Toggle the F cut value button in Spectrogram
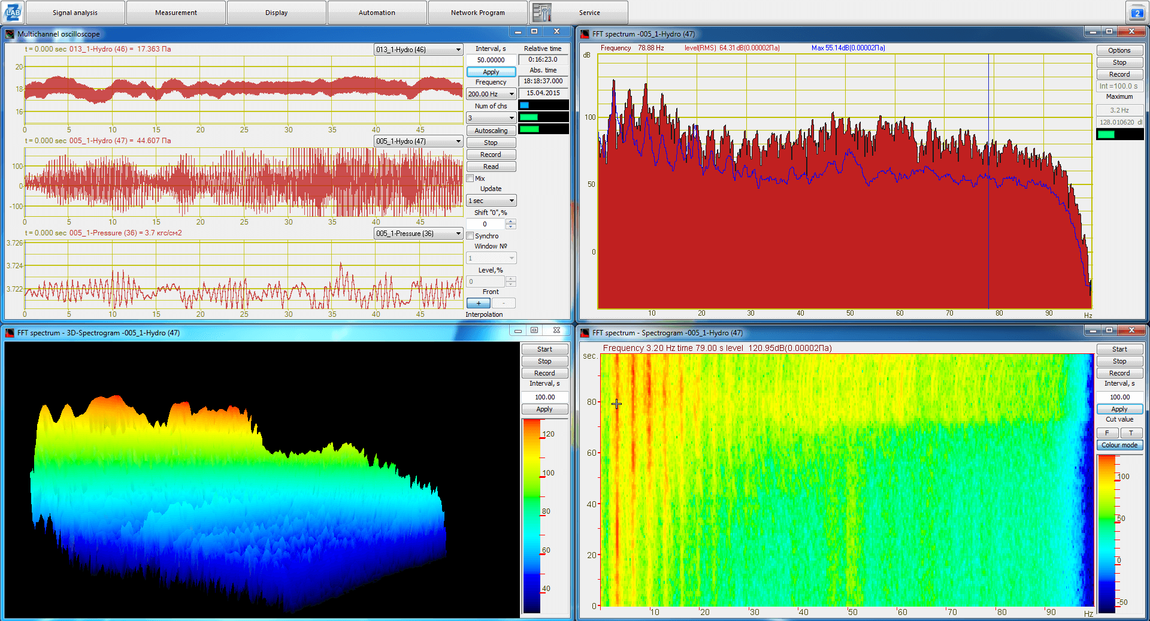This screenshot has width=1150, height=621. click(x=1107, y=433)
